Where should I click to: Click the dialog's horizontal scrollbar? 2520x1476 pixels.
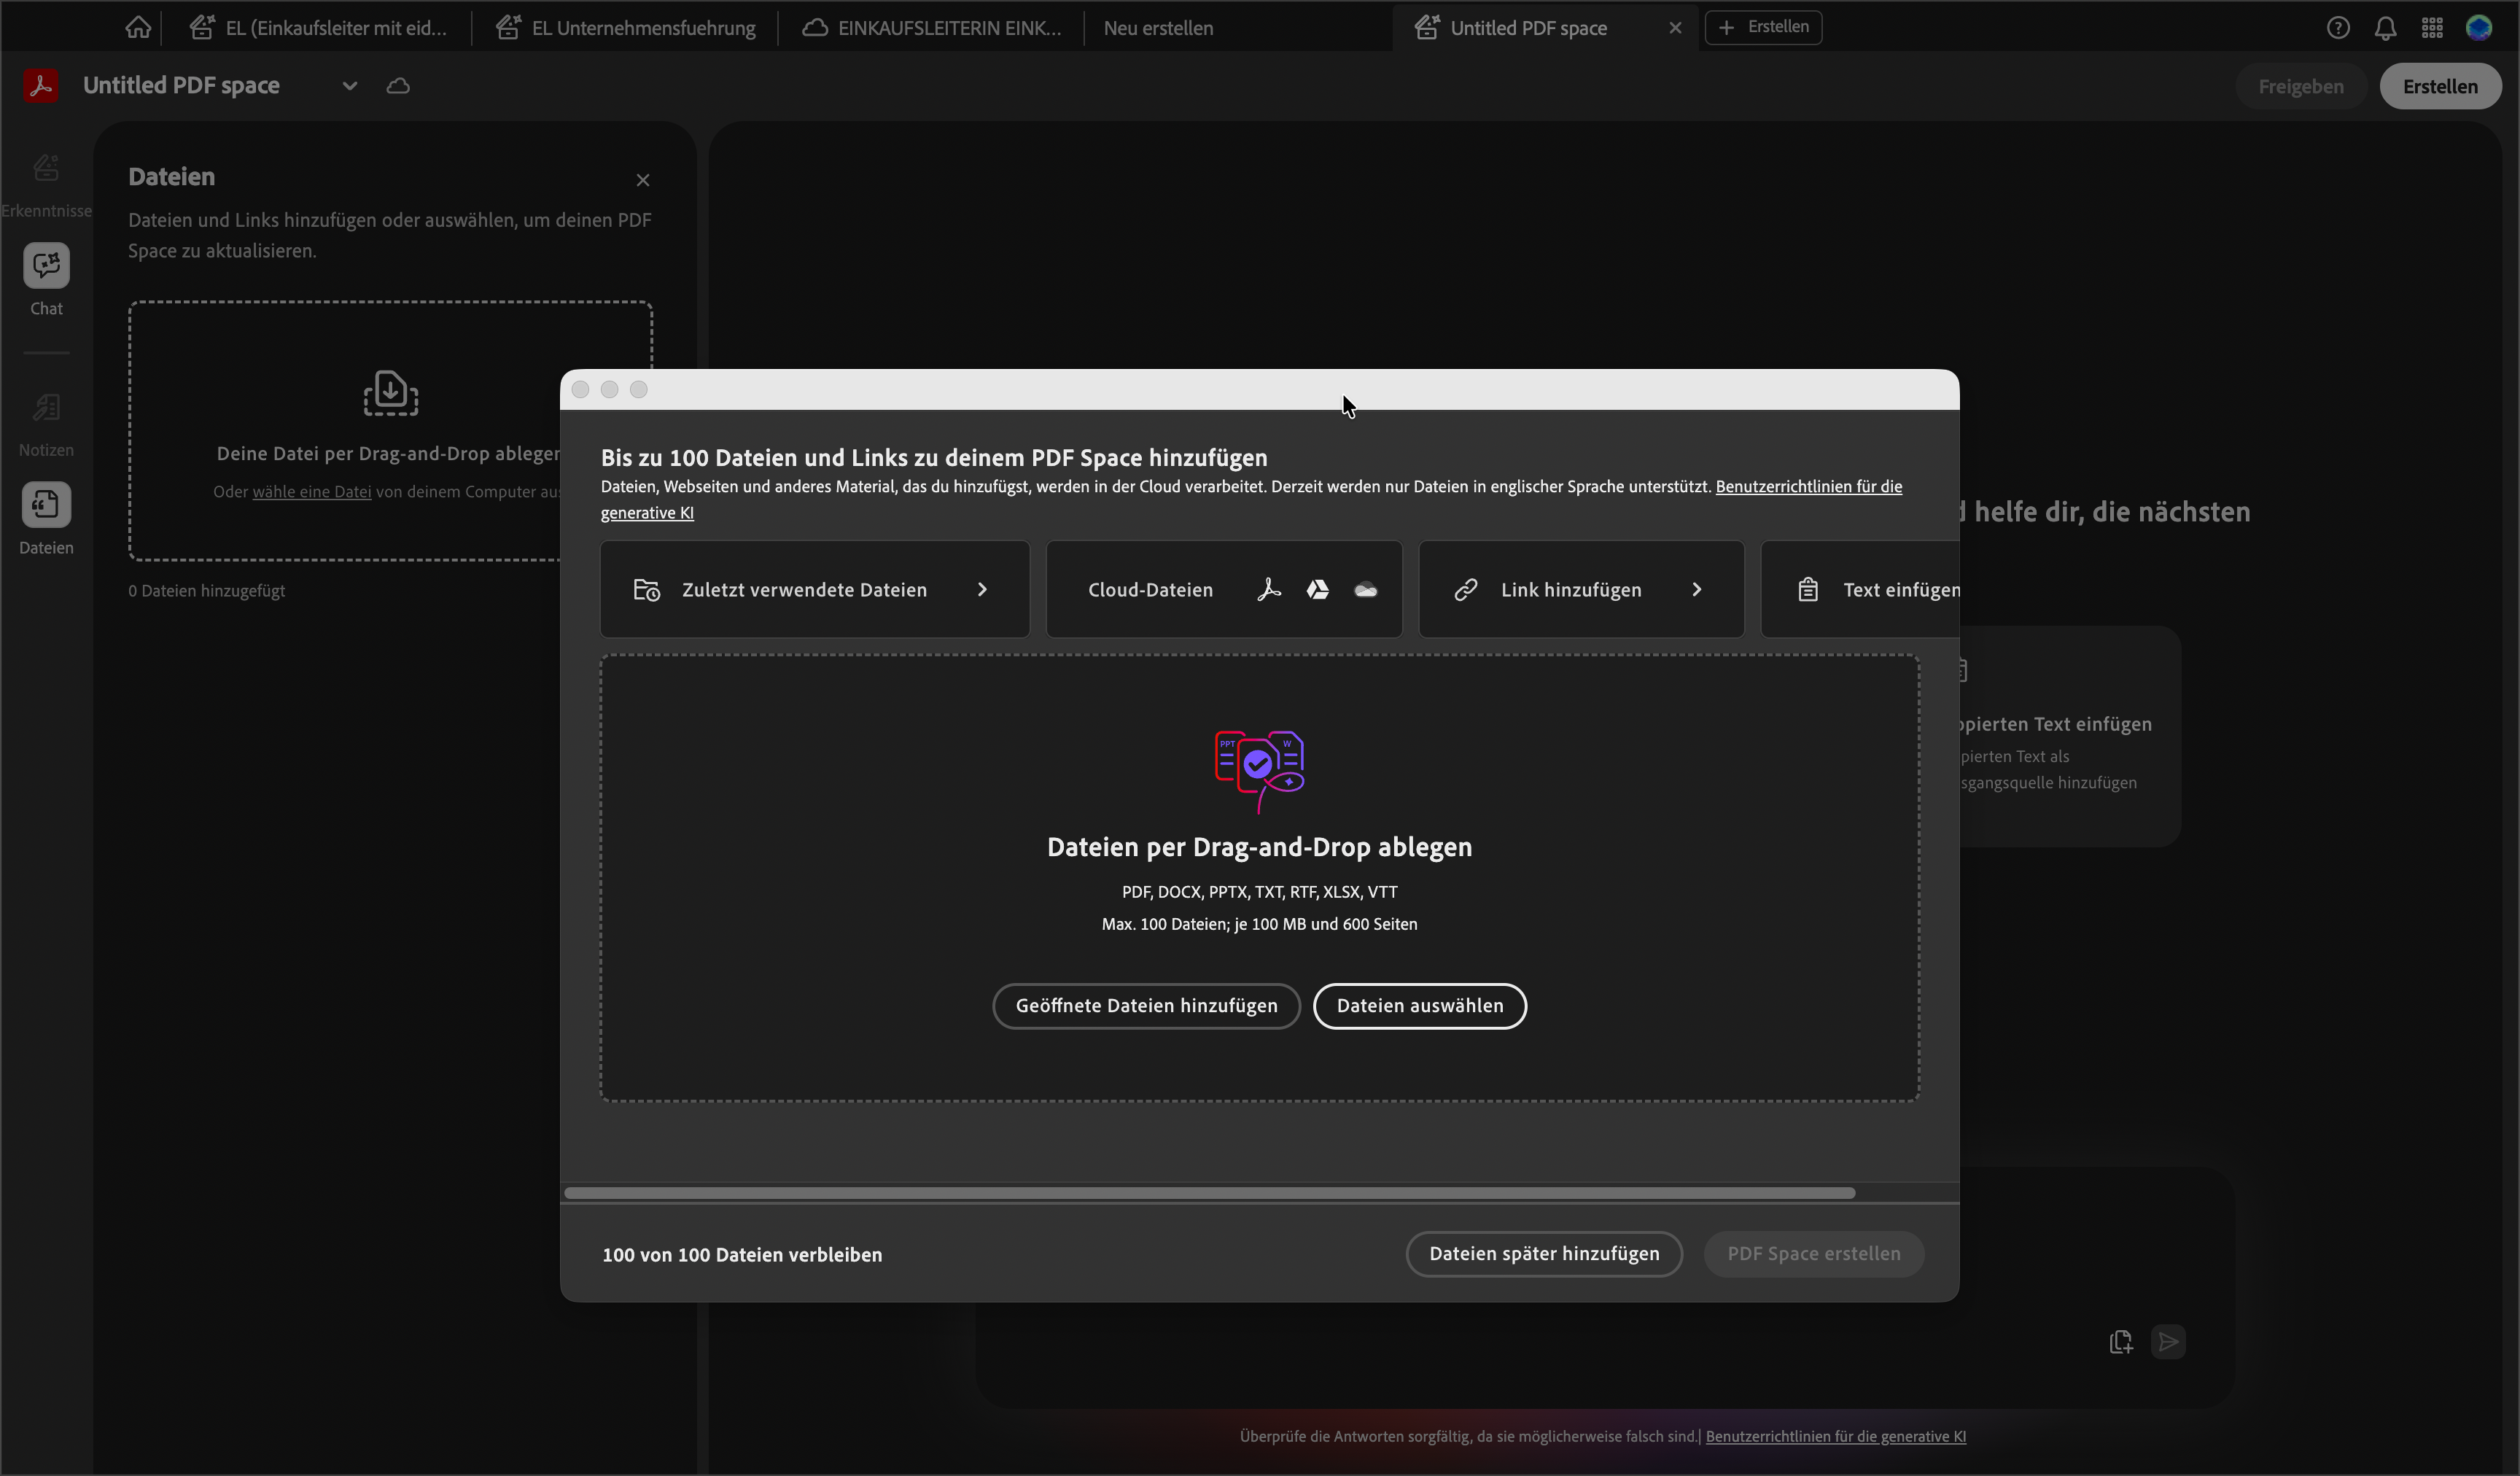coord(1209,1193)
